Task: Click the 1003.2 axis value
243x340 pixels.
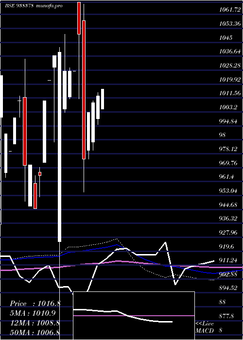Action: tap(229, 107)
